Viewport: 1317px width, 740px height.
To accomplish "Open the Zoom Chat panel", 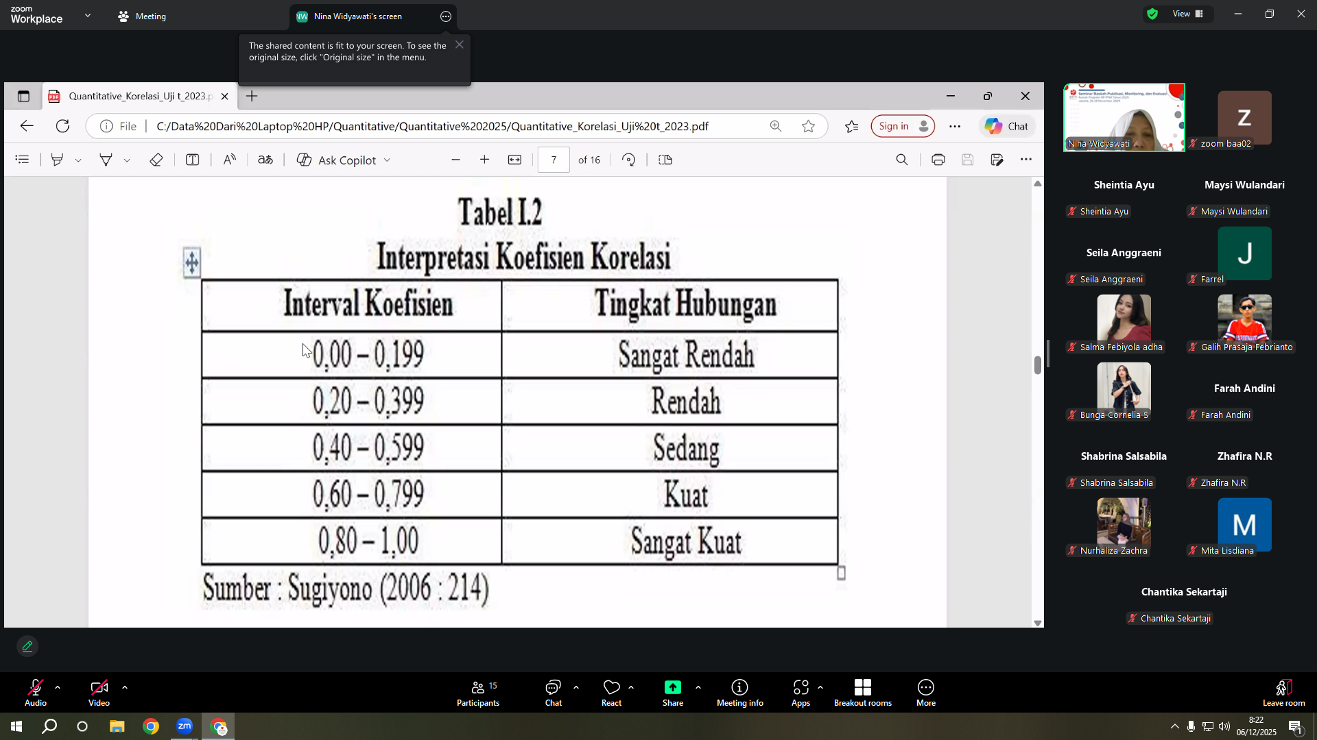I will (x=554, y=693).
